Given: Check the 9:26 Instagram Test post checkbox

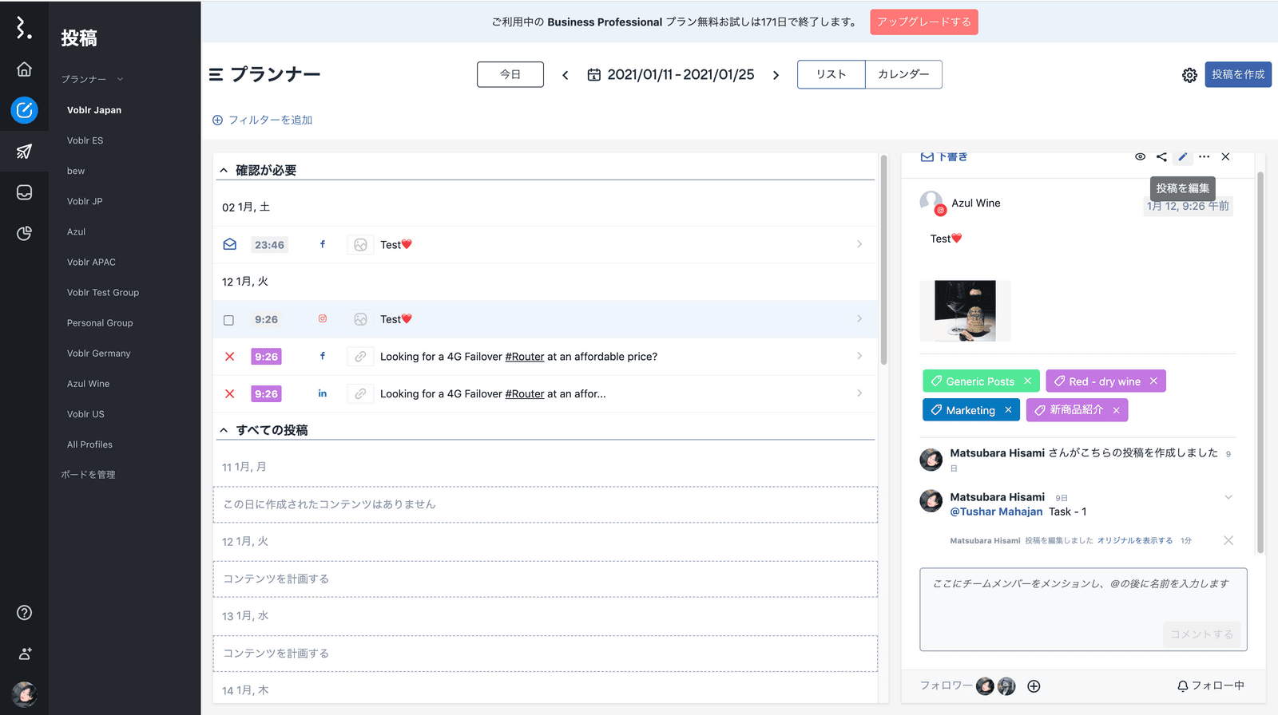Looking at the screenshot, I should tap(229, 320).
